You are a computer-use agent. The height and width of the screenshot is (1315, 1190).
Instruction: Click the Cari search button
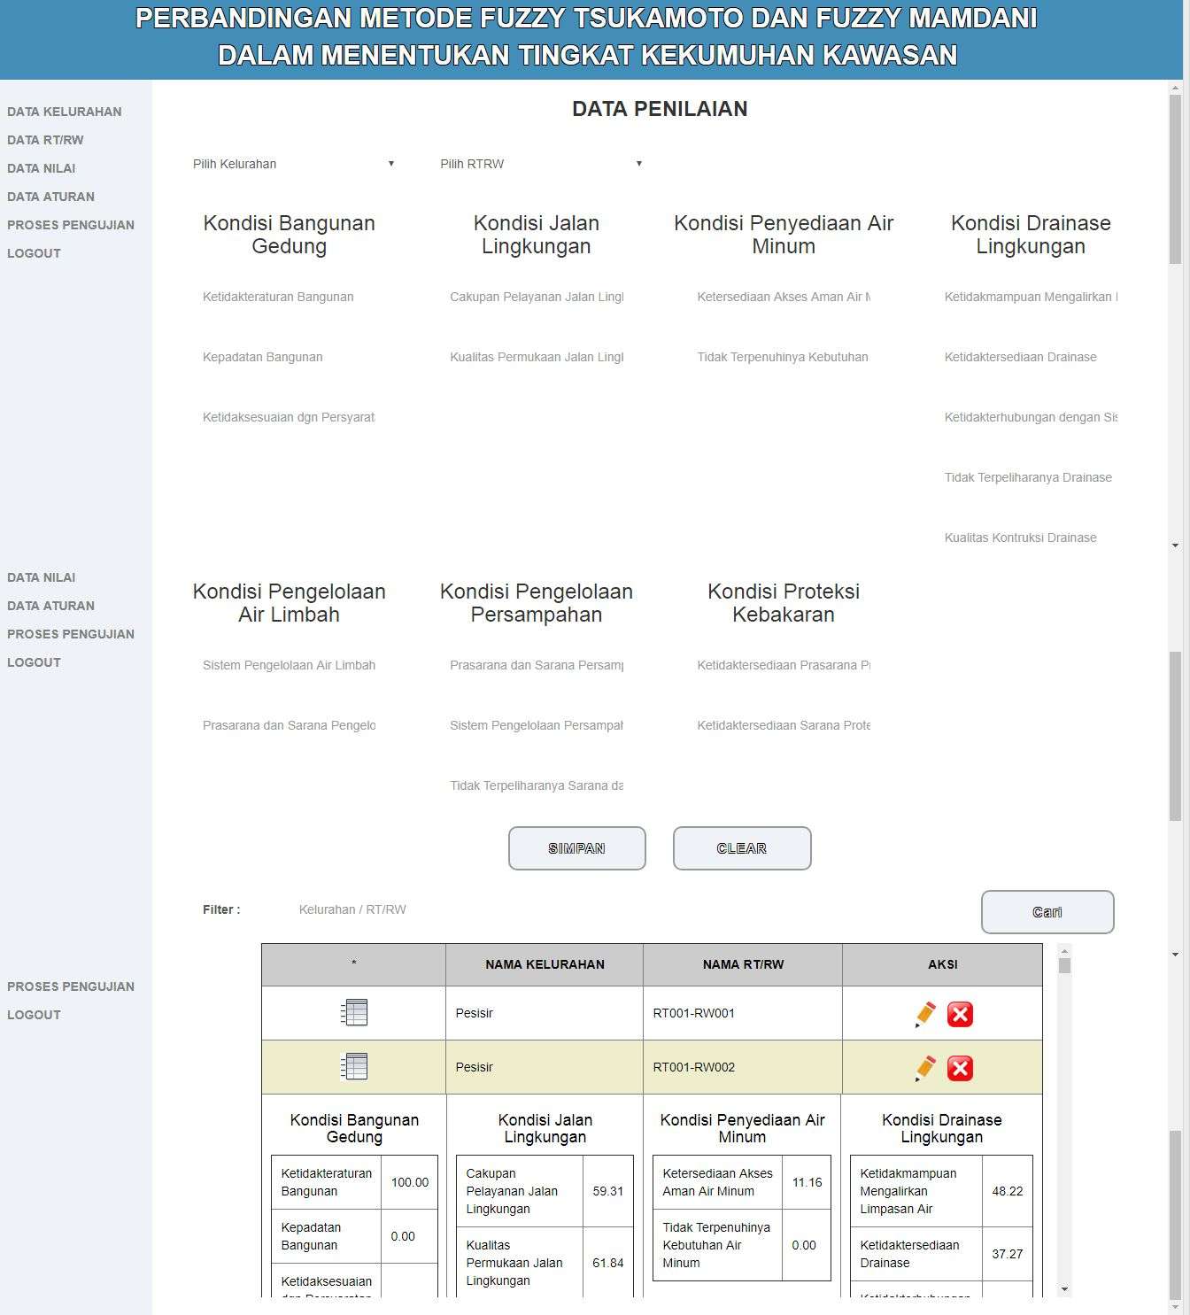1047,912
